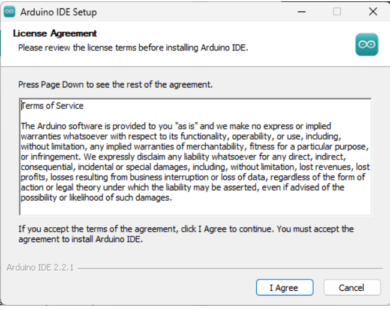Click the 'License Agreement' header title
The height and width of the screenshot is (310, 390).
pyautogui.click(x=55, y=34)
